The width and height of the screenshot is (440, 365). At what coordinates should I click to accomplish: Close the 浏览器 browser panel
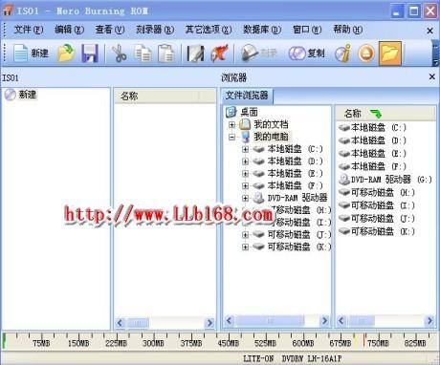[x=432, y=76]
